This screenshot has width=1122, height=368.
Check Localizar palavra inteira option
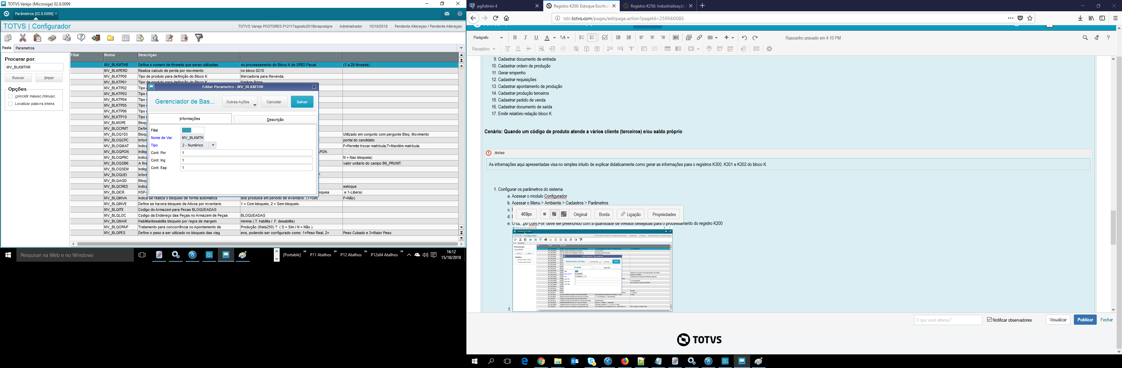(11, 104)
